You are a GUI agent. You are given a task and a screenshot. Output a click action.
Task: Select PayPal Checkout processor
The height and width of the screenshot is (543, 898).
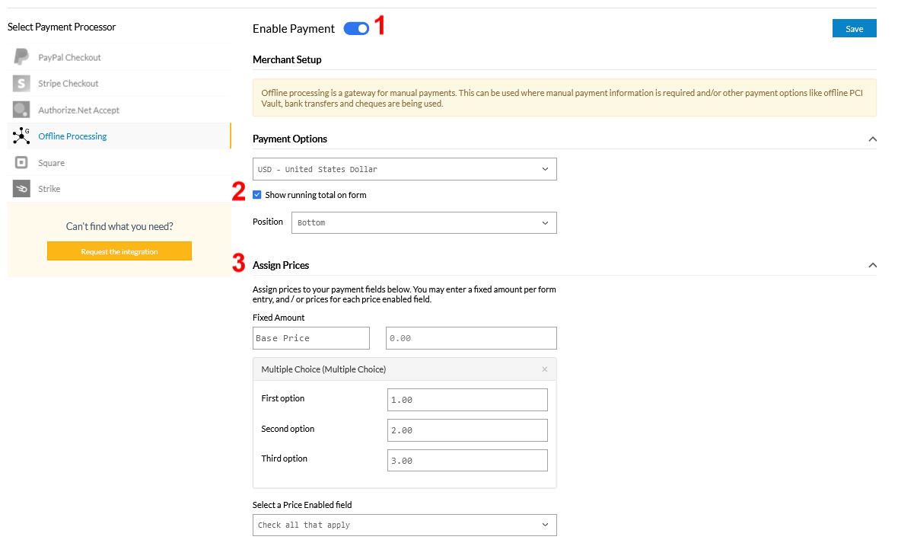[119, 57]
